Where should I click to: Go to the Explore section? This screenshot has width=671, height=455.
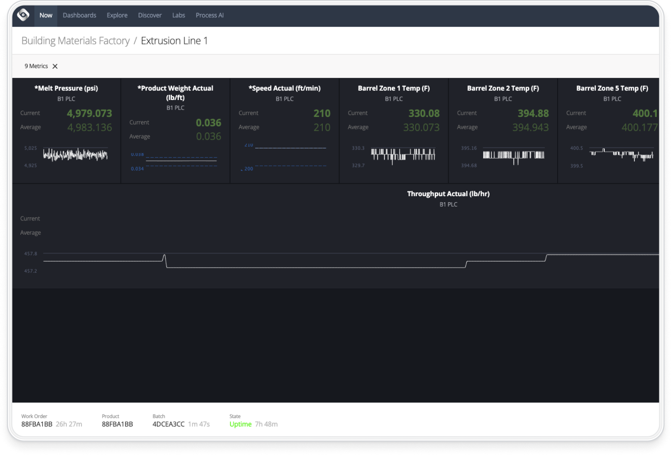pyautogui.click(x=117, y=15)
